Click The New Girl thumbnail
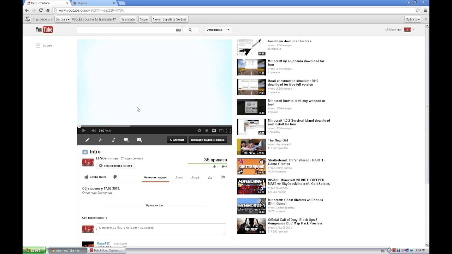The width and height of the screenshot is (452, 254). (x=251, y=147)
